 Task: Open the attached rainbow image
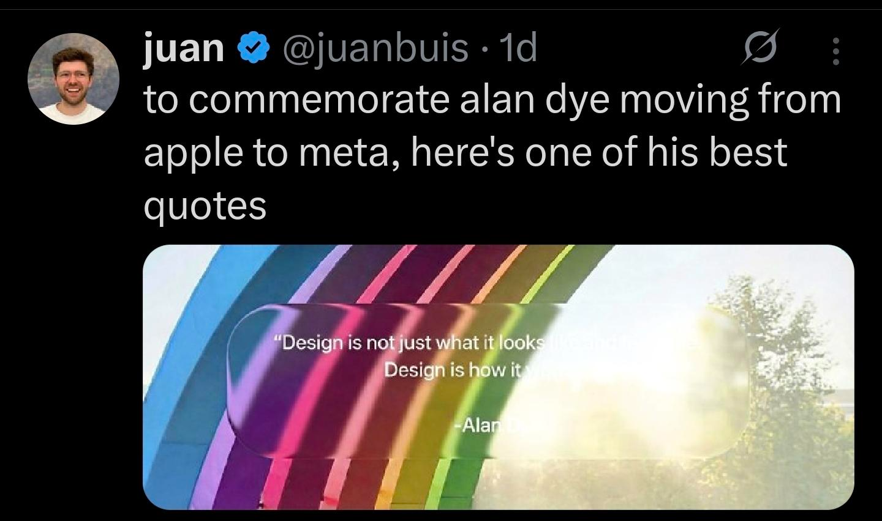499,377
